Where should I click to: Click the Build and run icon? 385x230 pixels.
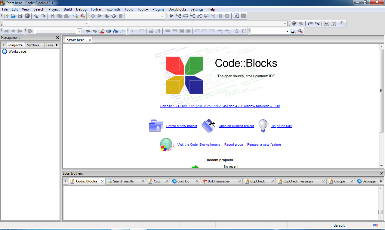[106, 16]
